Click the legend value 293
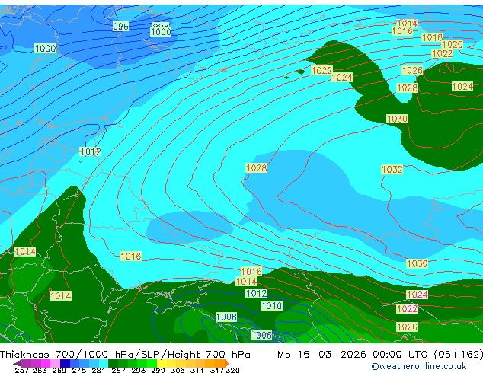Screen dimensions: 483x373 [138, 370]
